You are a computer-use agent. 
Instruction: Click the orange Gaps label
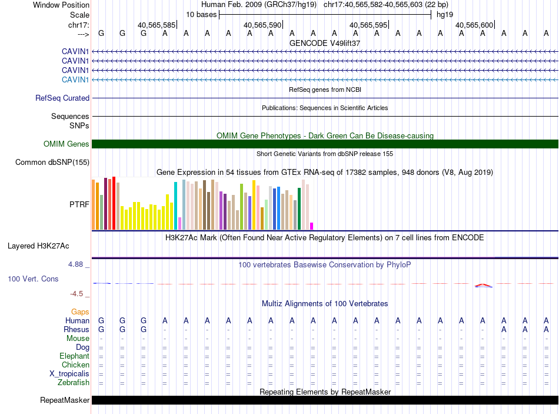[80, 312]
